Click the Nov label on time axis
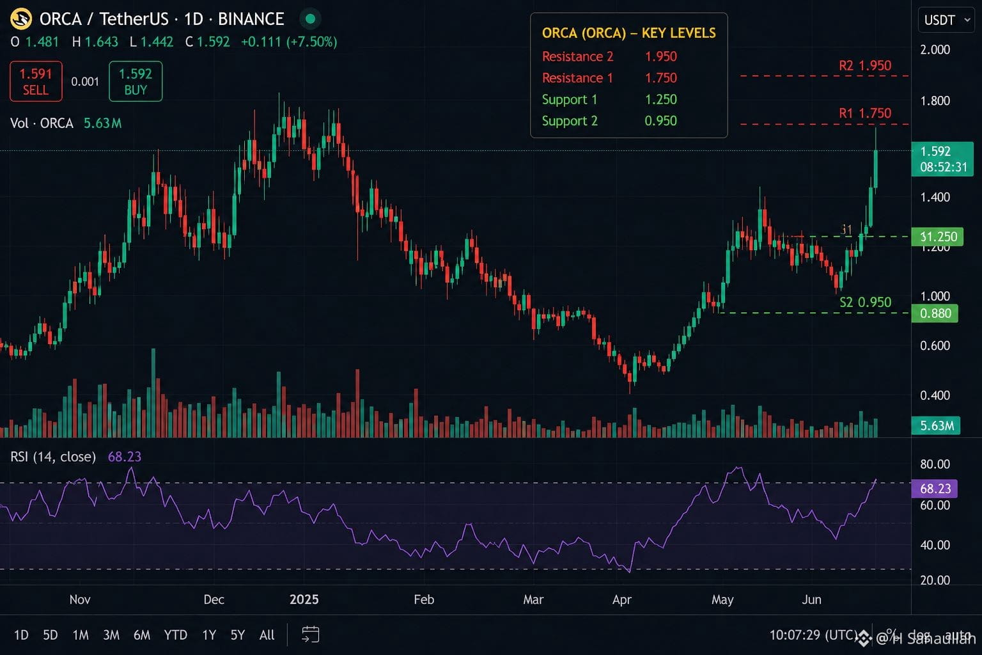The width and height of the screenshot is (982, 655). pyautogui.click(x=80, y=599)
